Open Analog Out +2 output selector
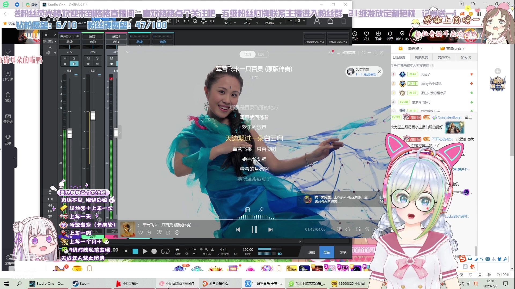515x289 pixels. point(315,41)
